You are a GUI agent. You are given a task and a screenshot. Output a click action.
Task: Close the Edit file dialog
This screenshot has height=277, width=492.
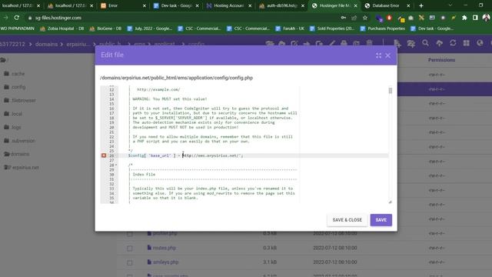[387, 55]
